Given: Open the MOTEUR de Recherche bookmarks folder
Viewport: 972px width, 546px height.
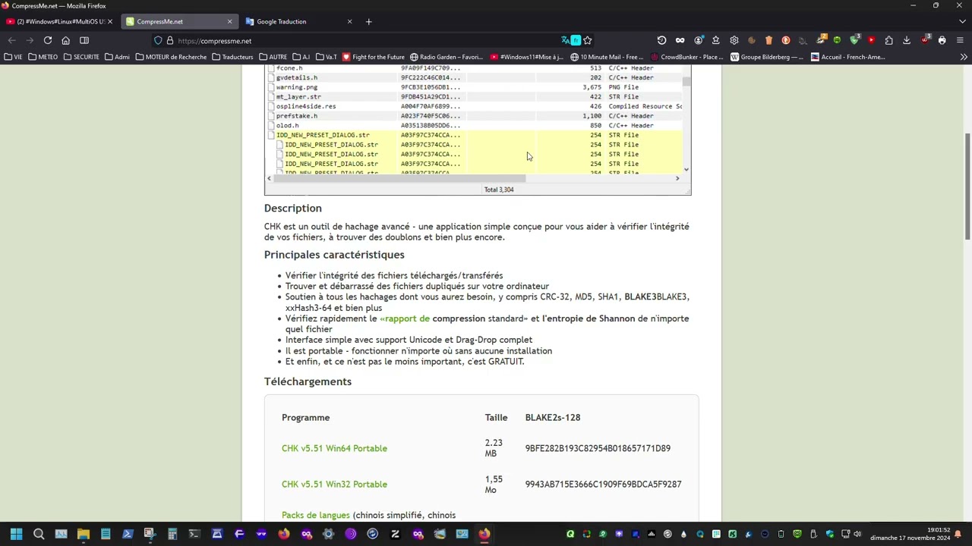Looking at the screenshot, I should pyautogui.click(x=171, y=57).
